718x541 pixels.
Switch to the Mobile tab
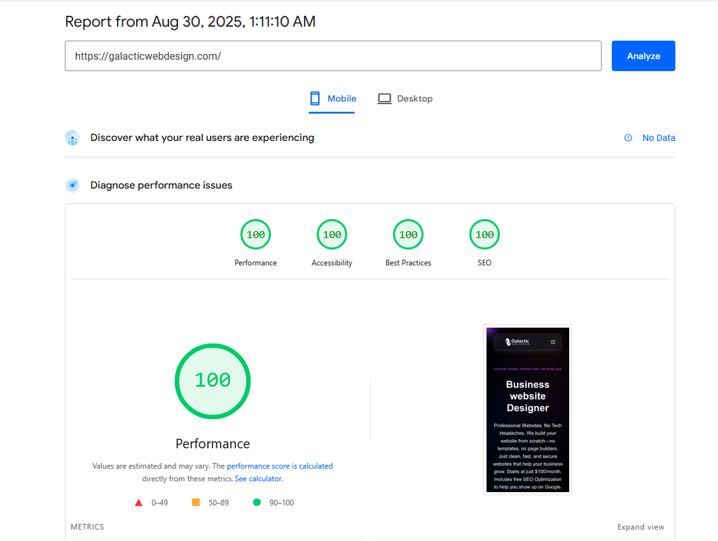coord(333,99)
